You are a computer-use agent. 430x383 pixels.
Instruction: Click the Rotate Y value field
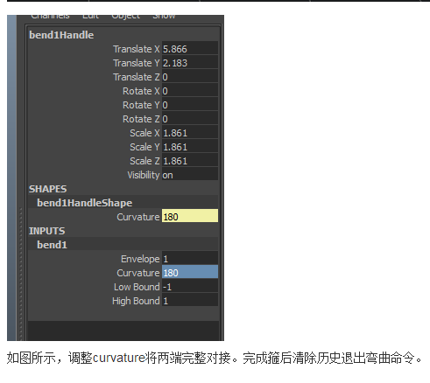(x=190, y=105)
